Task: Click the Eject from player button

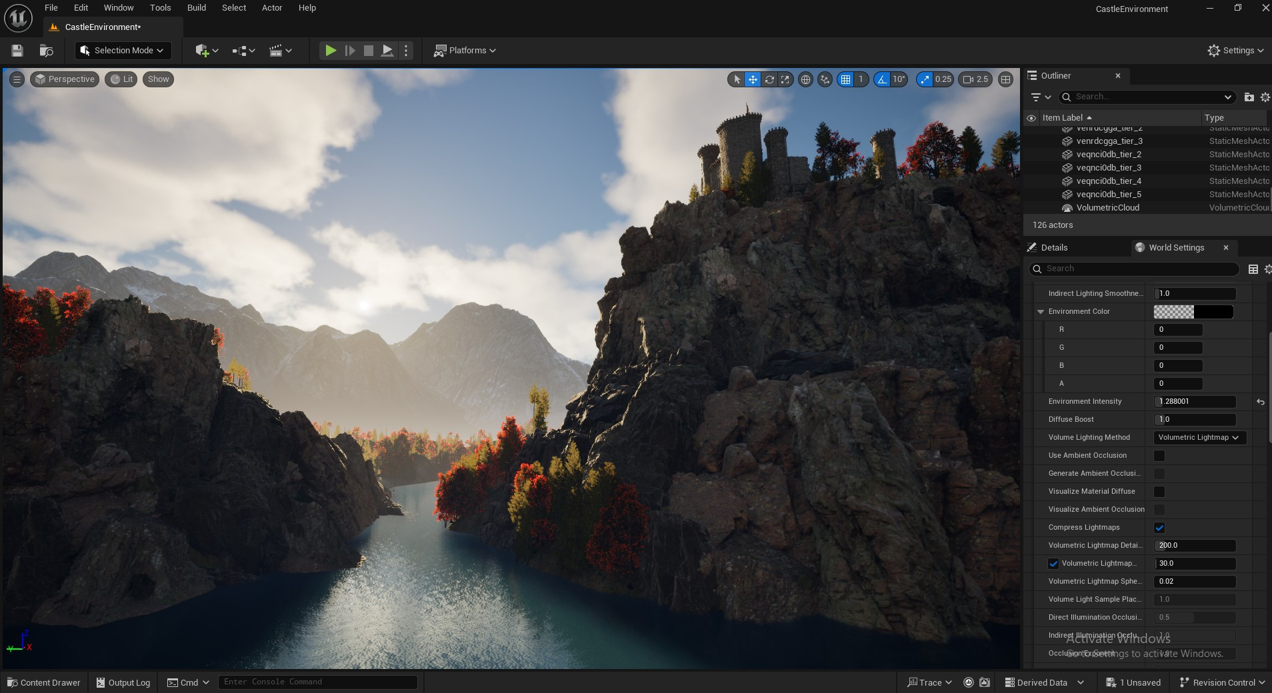Action: [x=387, y=51]
